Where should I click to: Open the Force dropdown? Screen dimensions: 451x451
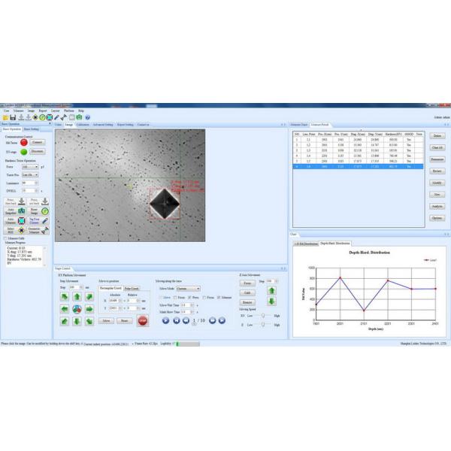(30, 167)
